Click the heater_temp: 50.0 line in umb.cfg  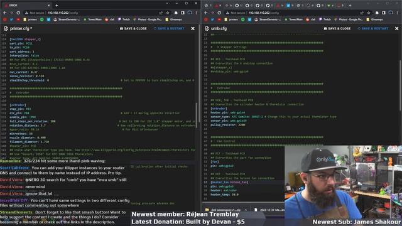click(x=225, y=195)
